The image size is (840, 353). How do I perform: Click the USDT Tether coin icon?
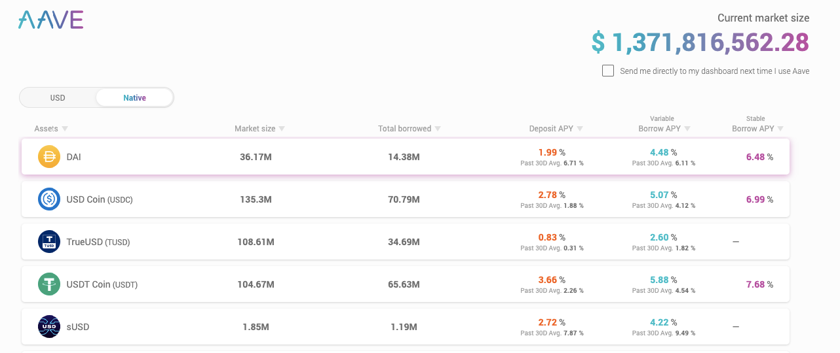pyautogui.click(x=49, y=284)
